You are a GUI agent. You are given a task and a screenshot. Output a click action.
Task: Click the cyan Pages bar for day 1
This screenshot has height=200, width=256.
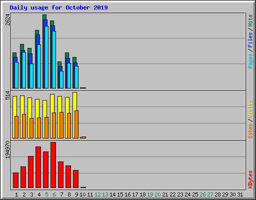point(16,75)
